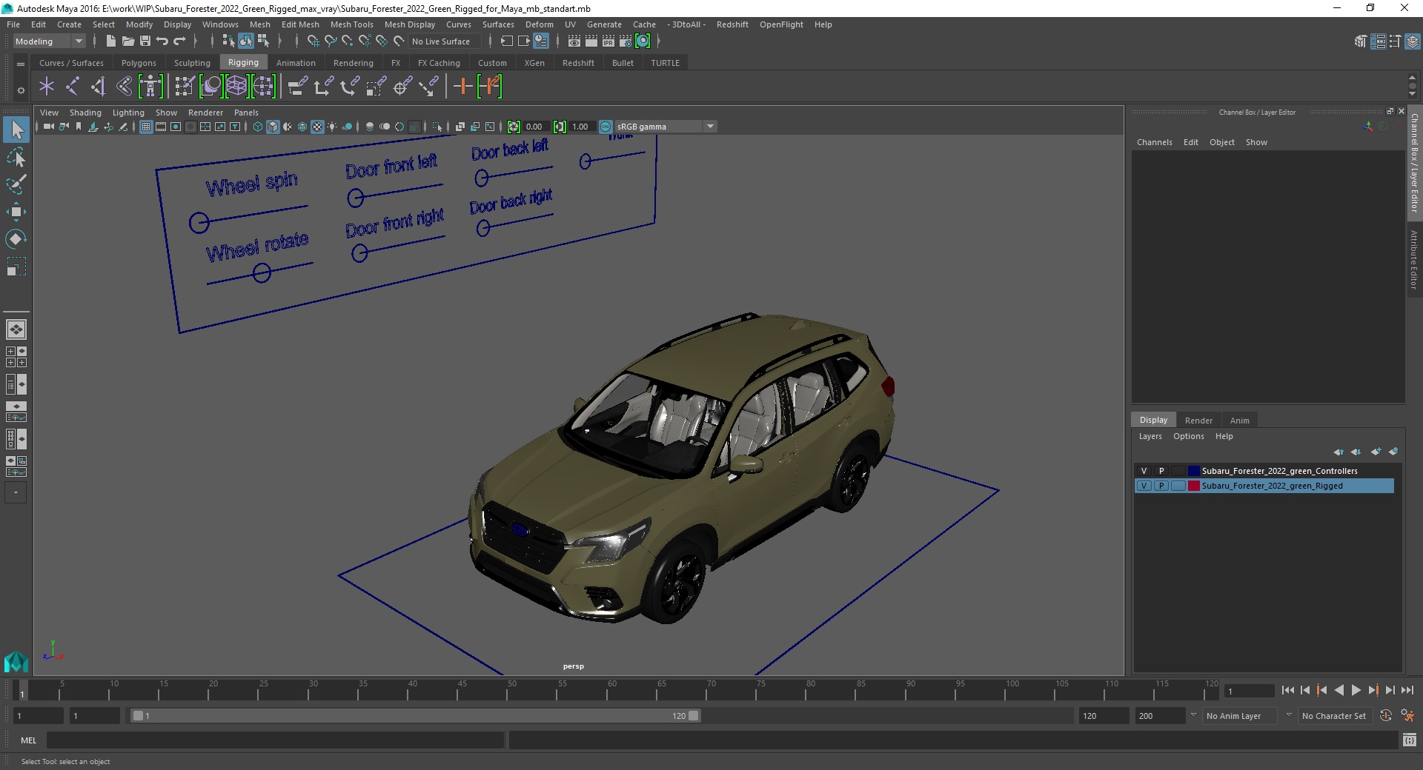
Task: Open the Modeling menu set dropdown
Action: [x=50, y=41]
